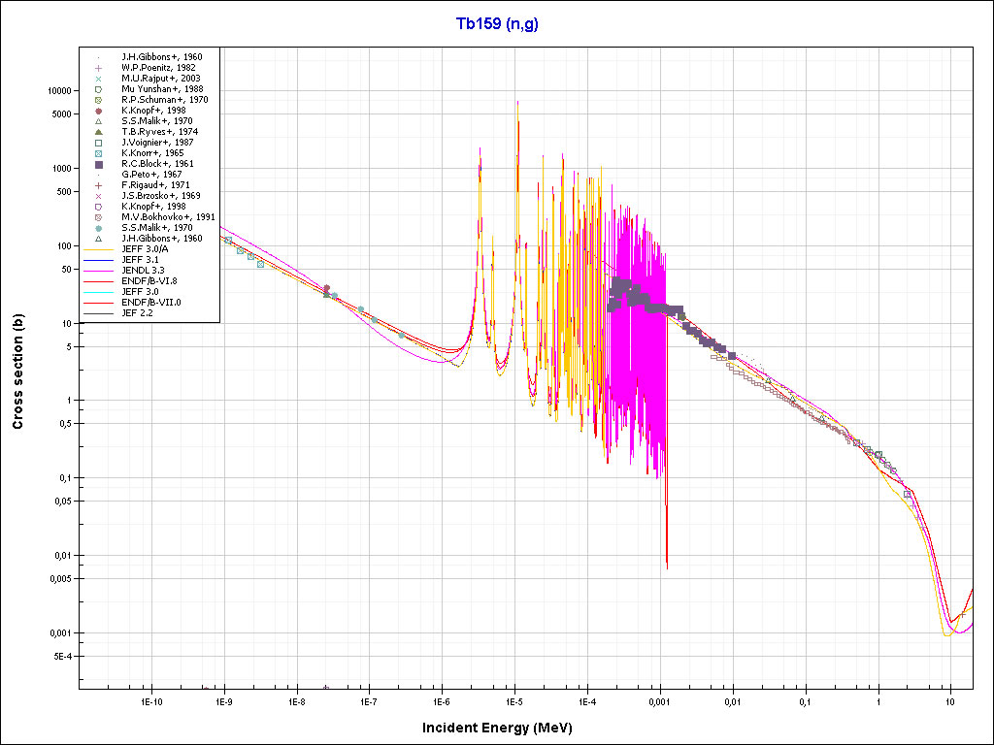Click the W.P.Poenitz 1982 plus marker icon
This screenshot has width=994, height=745.
click(98, 68)
